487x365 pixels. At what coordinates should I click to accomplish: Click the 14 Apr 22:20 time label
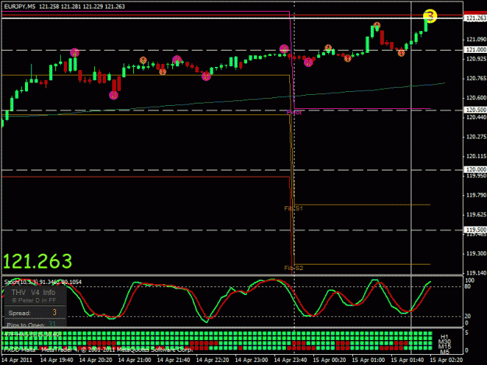pos(213,360)
